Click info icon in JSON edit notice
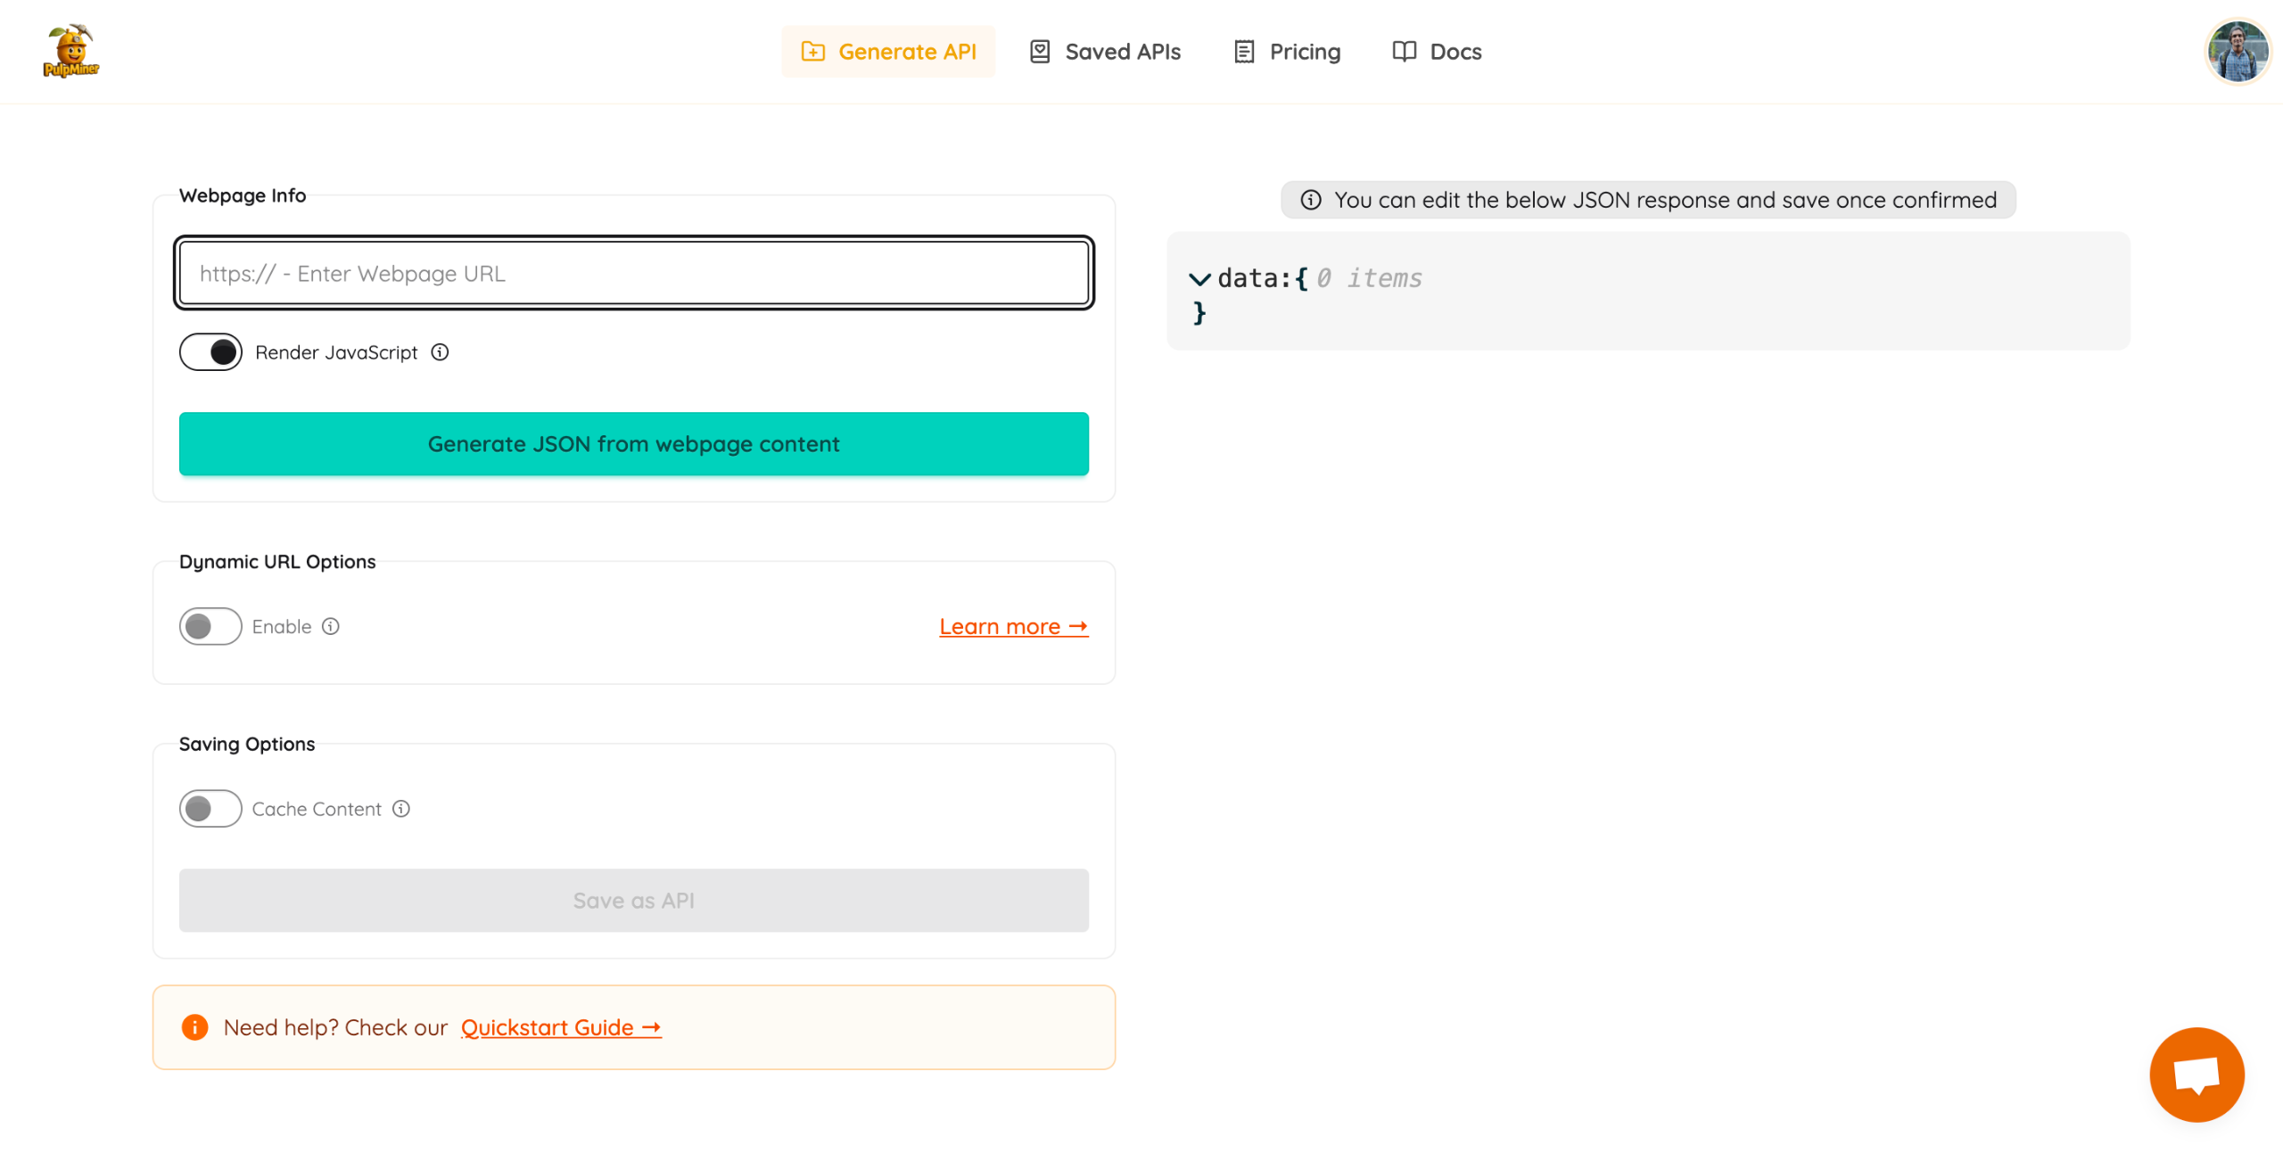This screenshot has width=2283, height=1154. 1310,200
